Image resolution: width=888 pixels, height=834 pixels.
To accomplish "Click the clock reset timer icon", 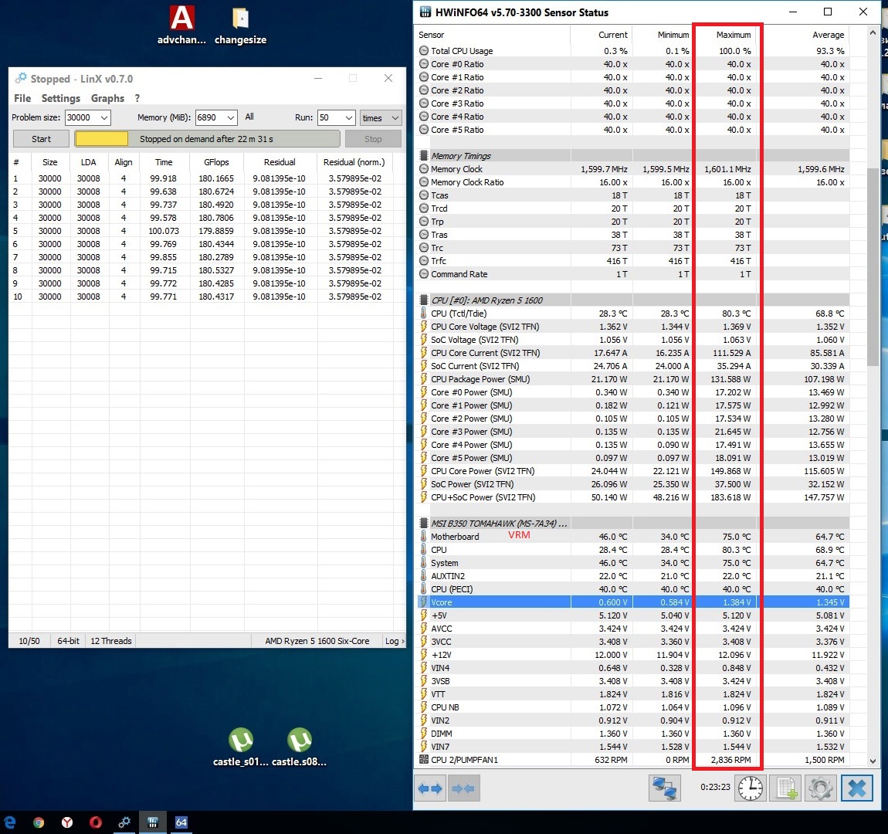I will tap(750, 788).
